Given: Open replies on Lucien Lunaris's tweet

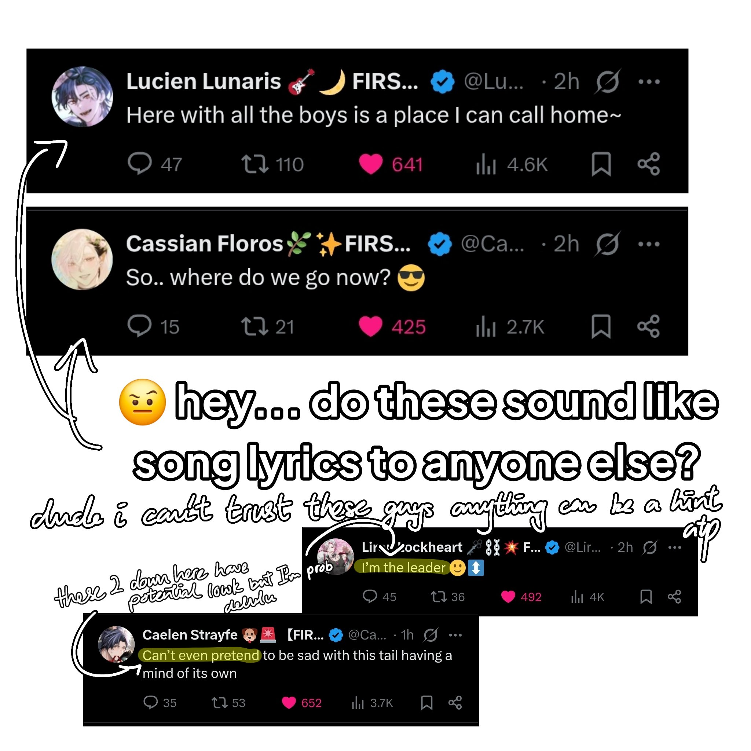Looking at the screenshot, I should click(140, 164).
